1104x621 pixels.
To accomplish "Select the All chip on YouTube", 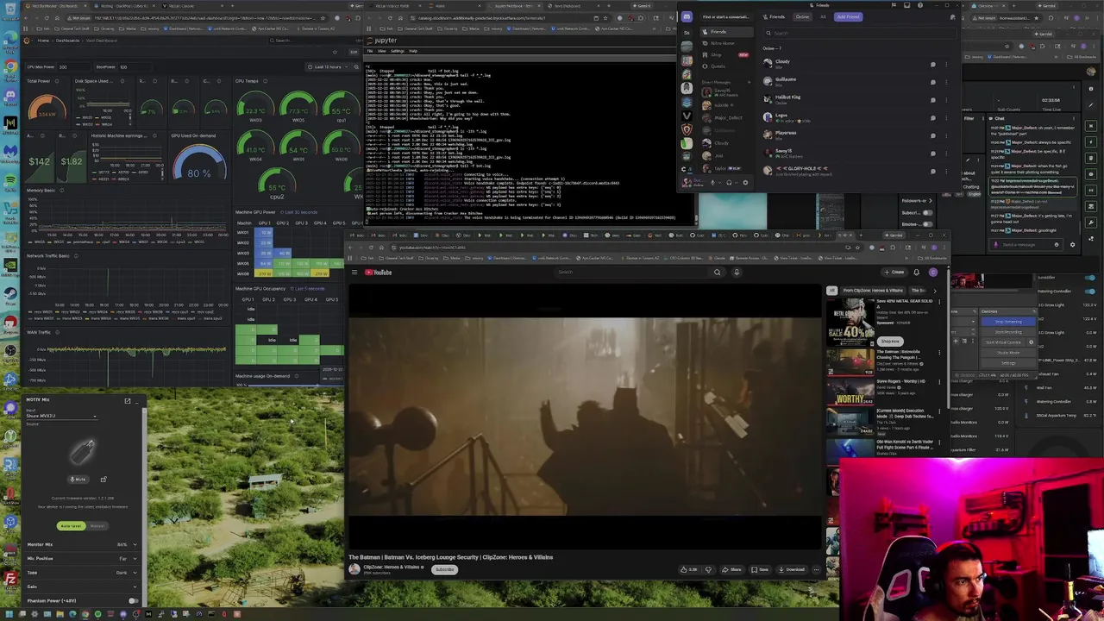I will click(831, 291).
